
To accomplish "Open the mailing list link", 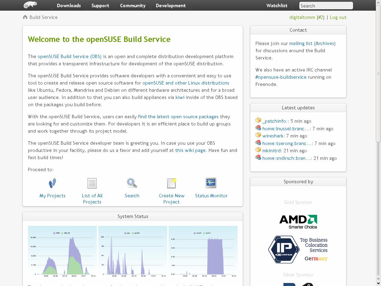I will pyautogui.click(x=301, y=43).
